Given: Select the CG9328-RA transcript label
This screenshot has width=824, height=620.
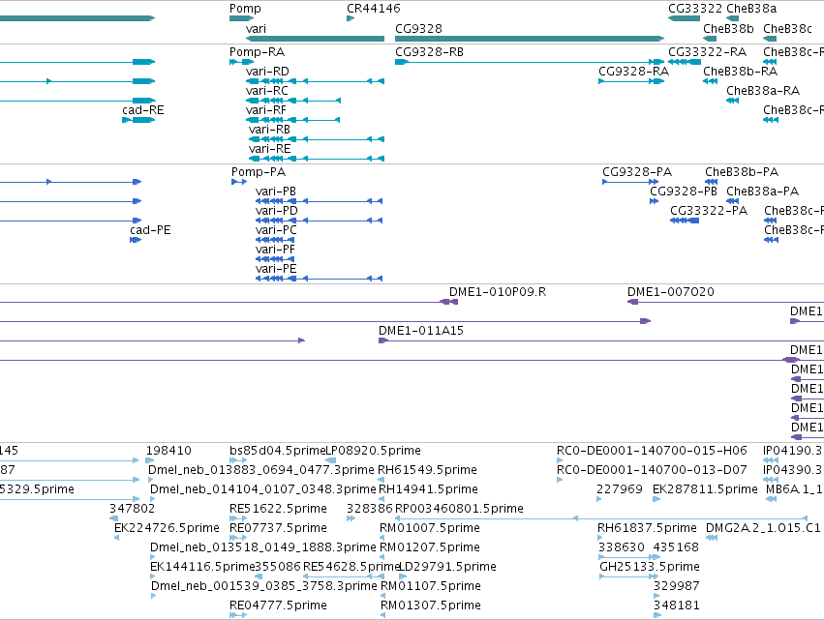Looking at the screenshot, I should point(634,72).
